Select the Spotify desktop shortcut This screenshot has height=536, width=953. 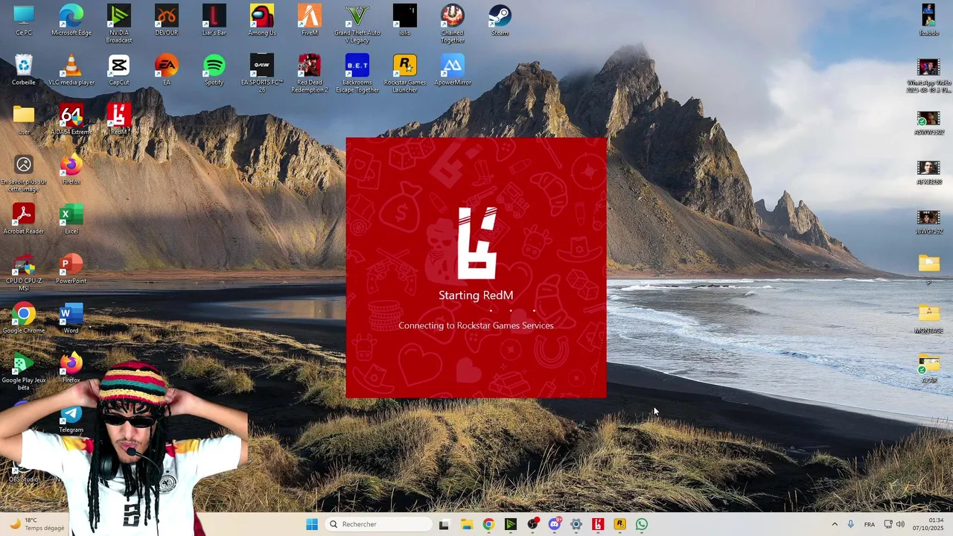tap(214, 70)
